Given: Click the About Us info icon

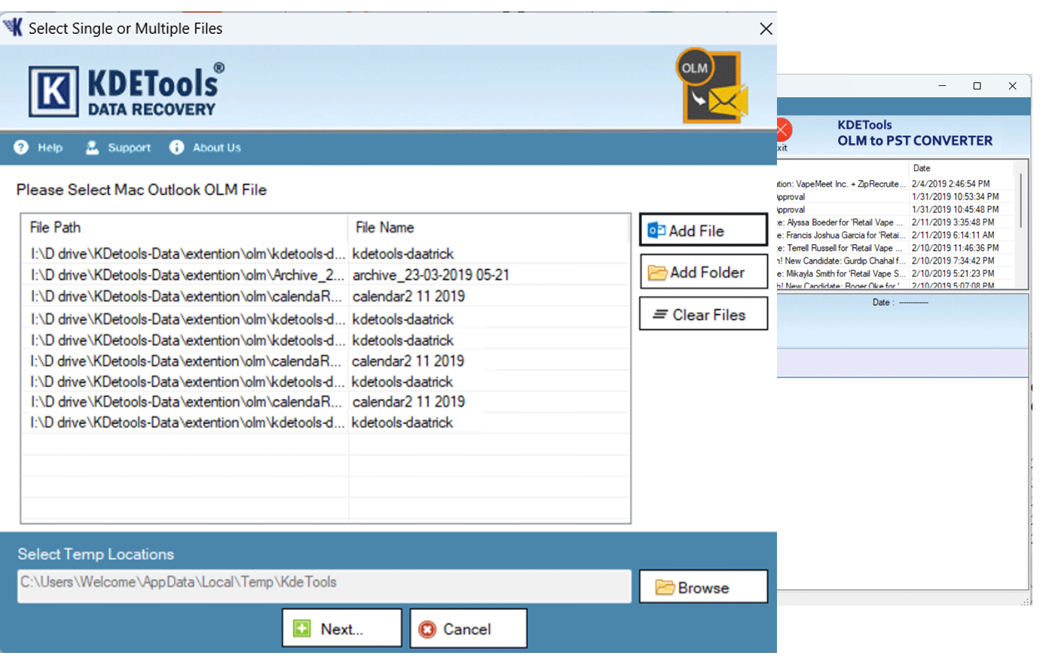Looking at the screenshot, I should pos(176,148).
